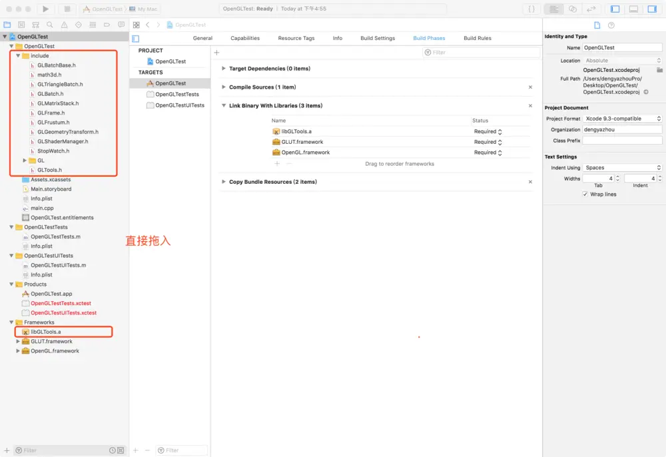Screen dimensions: 666x457
Task: Show the Version editor
Action: [x=591, y=9]
